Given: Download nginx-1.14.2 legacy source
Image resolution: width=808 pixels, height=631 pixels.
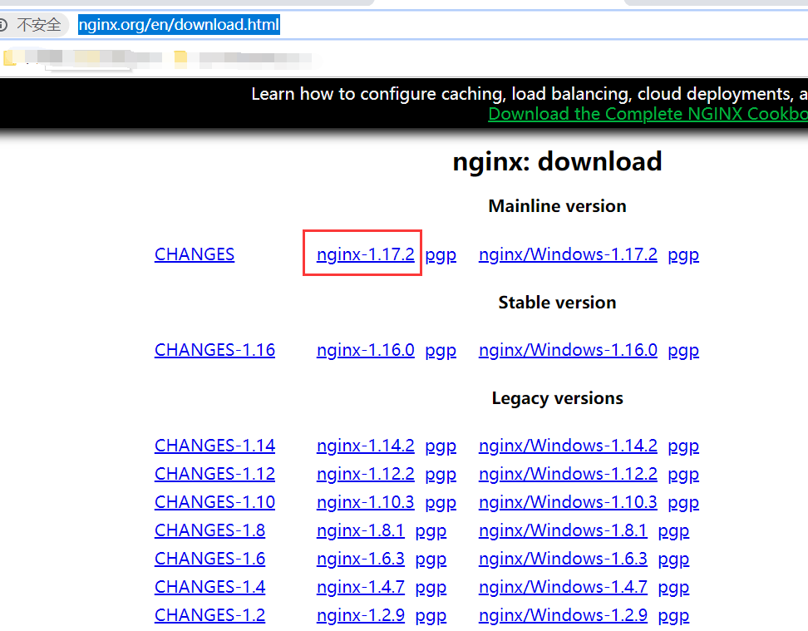Looking at the screenshot, I should pyautogui.click(x=366, y=446).
